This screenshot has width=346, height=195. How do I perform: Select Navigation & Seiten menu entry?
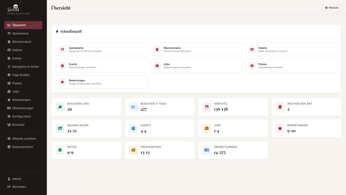point(23,67)
